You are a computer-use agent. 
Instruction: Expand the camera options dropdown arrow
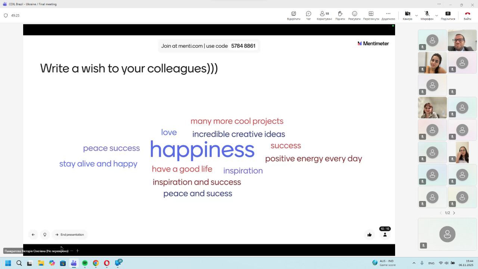click(x=416, y=16)
